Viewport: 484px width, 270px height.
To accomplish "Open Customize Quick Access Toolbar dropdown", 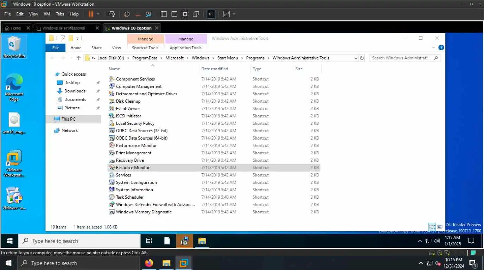I will [x=77, y=38].
